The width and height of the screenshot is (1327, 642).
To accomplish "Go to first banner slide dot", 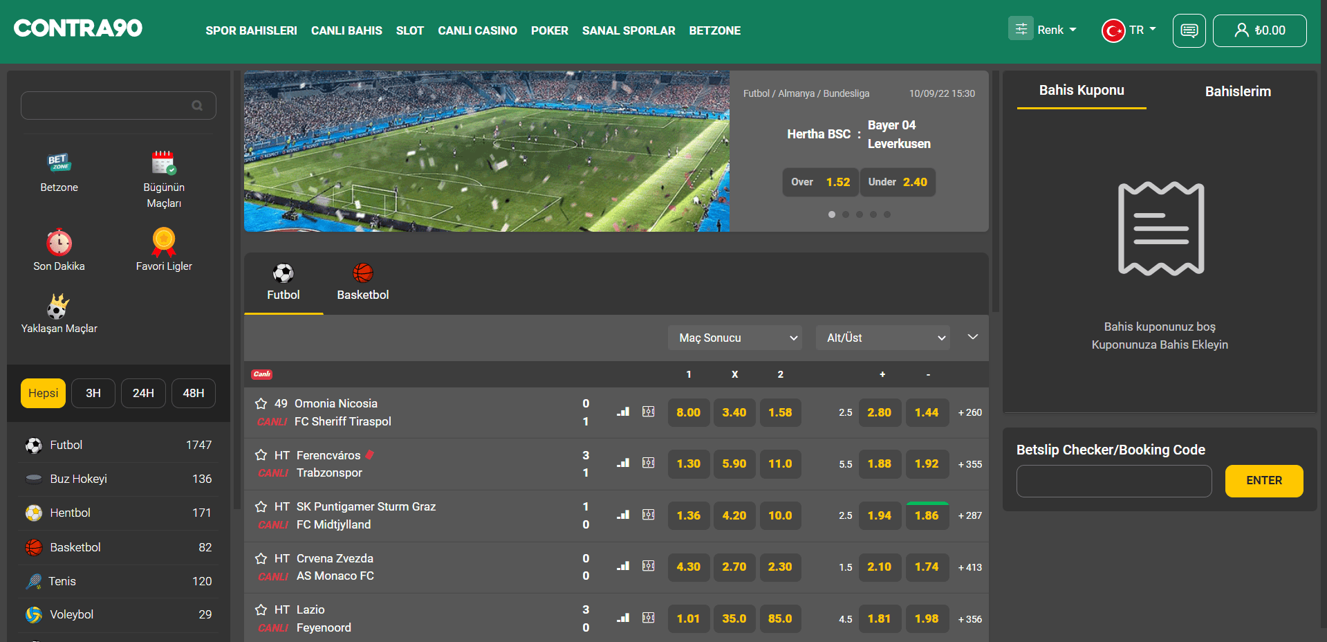I will coord(832,214).
